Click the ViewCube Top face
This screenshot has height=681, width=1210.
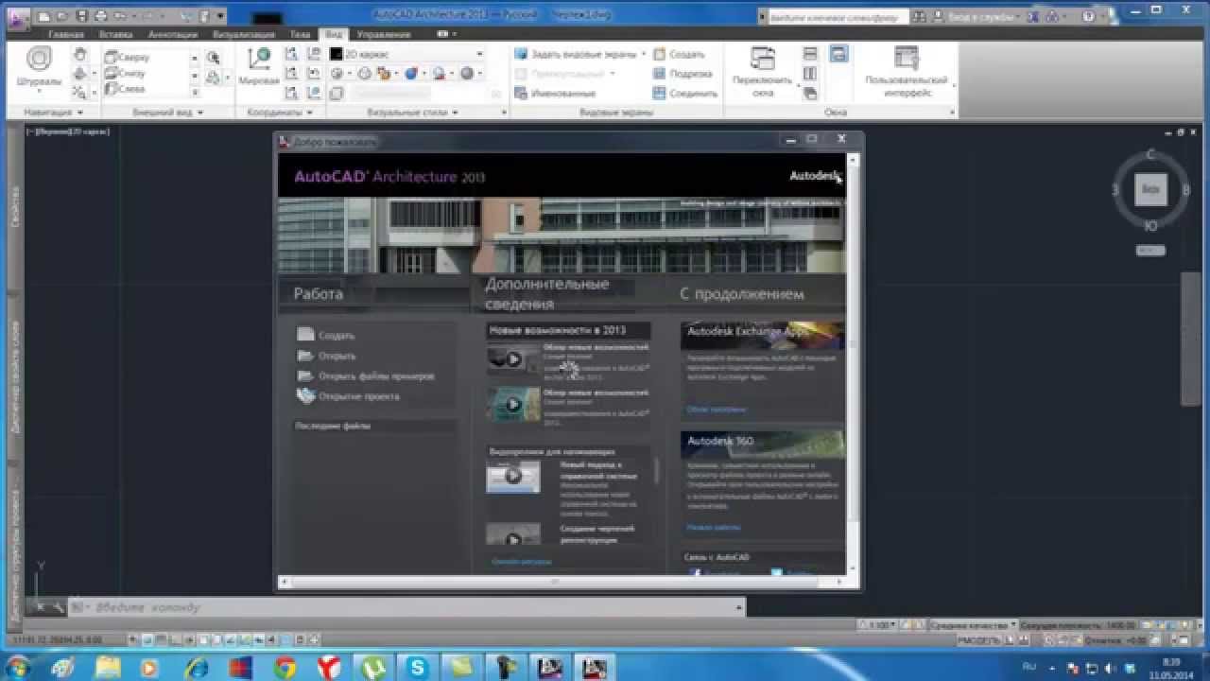pos(1150,189)
